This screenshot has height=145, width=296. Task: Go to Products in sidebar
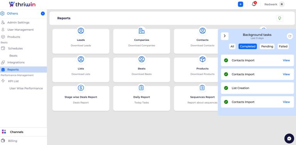(13, 37)
